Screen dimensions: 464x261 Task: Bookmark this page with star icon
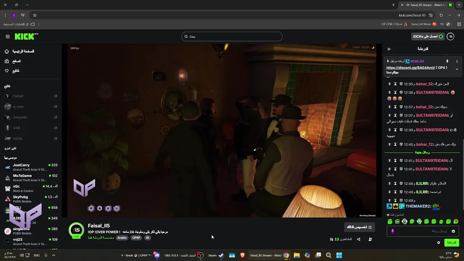(x=35, y=15)
